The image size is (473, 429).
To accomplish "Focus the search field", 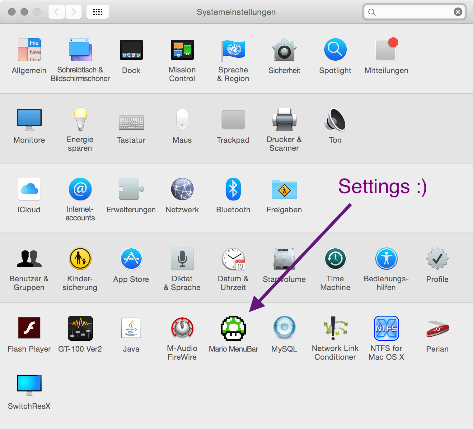I will [414, 12].
